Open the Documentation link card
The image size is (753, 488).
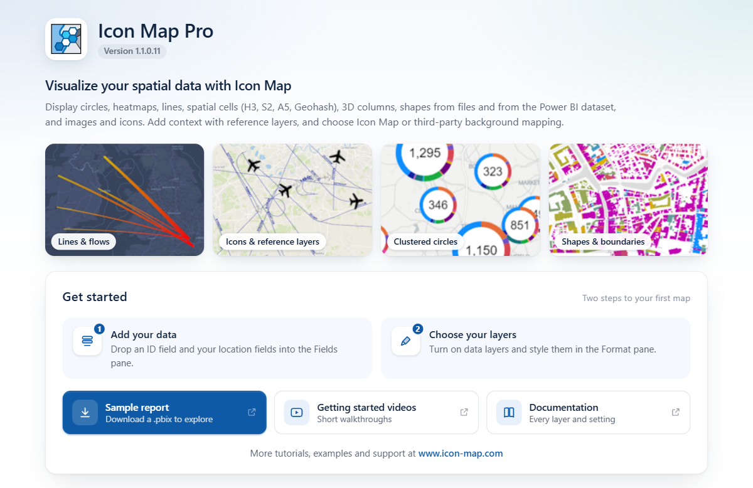589,413
